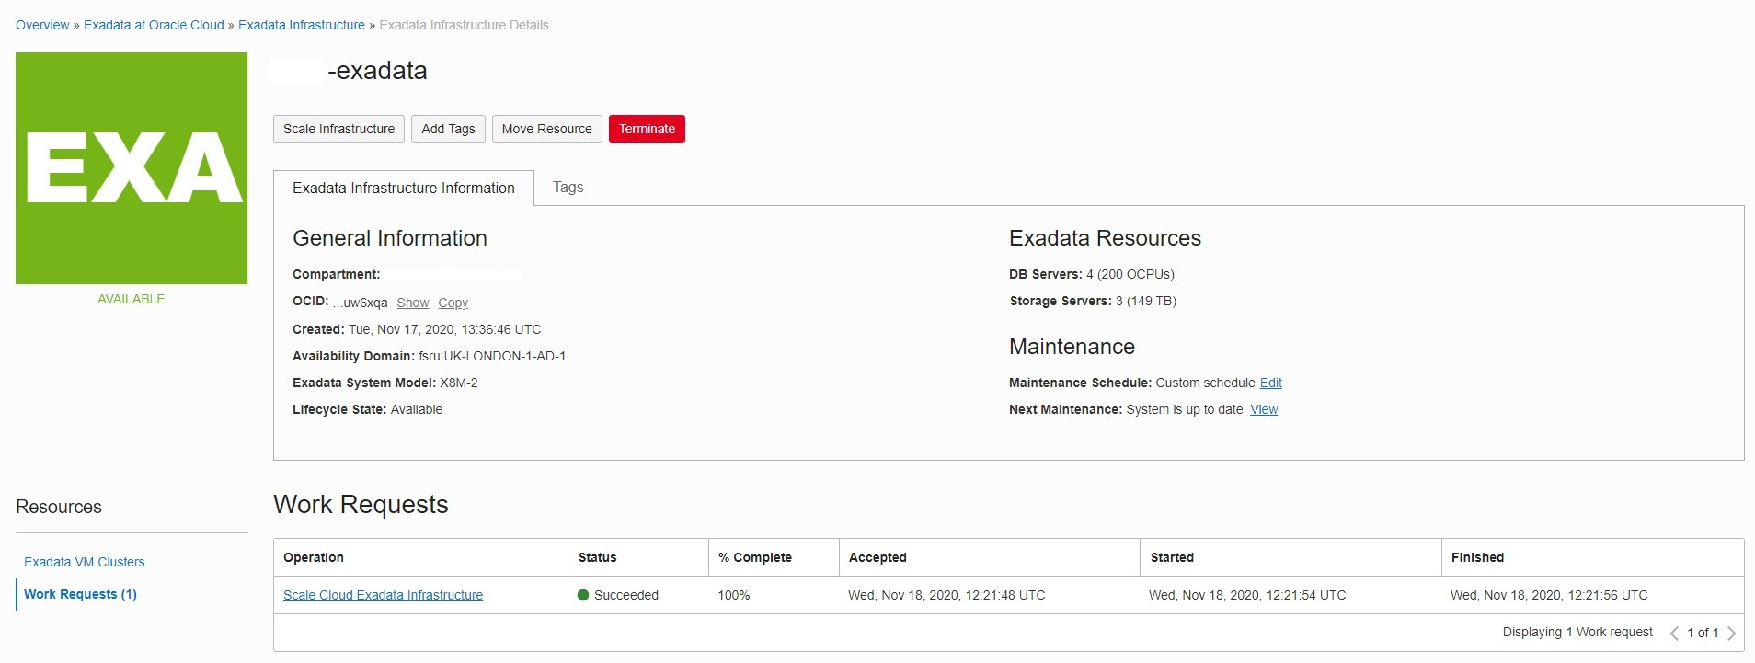Edit the maintenance schedule

coord(1271,383)
